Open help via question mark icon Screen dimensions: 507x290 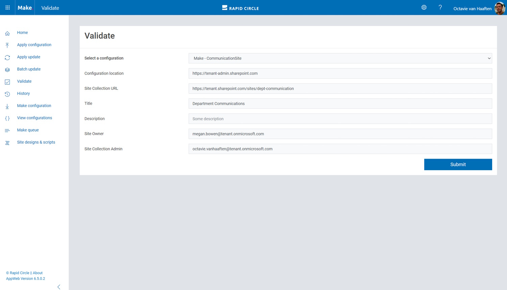pos(440,7)
